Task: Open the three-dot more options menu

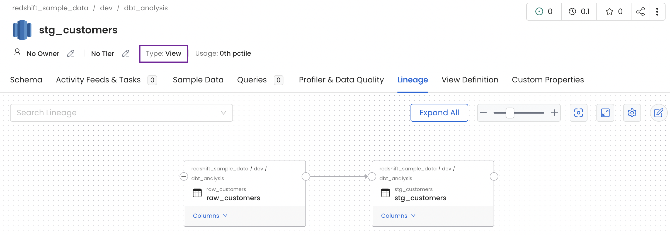Action: 657,12
